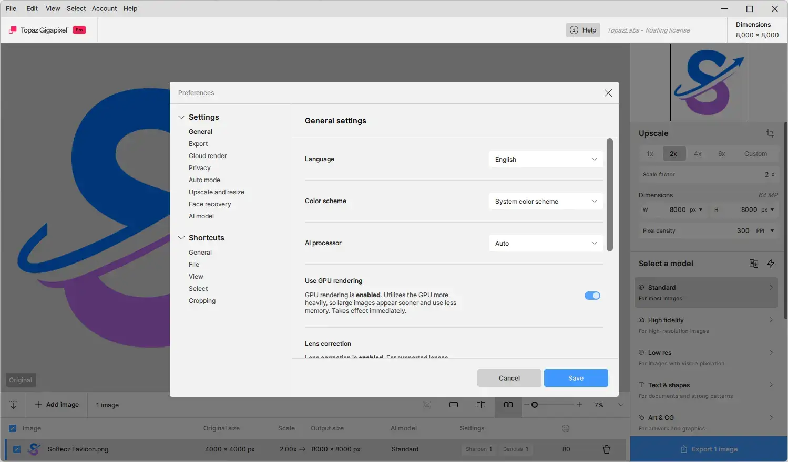Open the Color scheme dropdown

coord(546,202)
